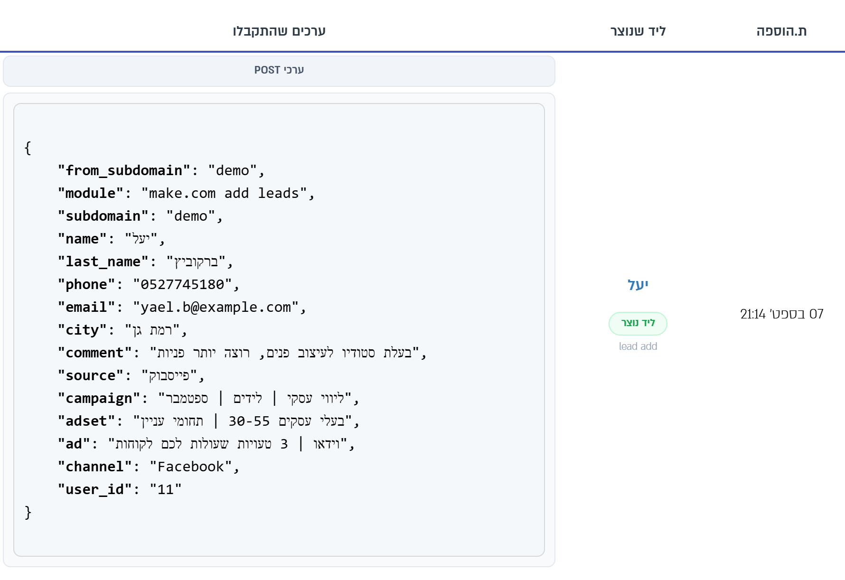
Task: Click the "make.com add leads" module value
Action: (x=224, y=193)
